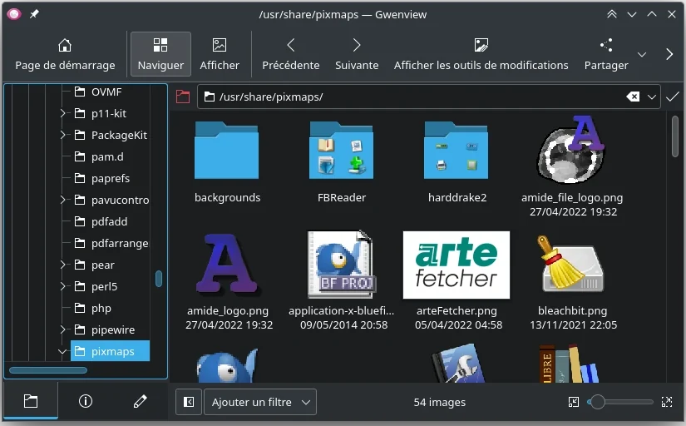Select the LIBRE books thumbnail

568,364
